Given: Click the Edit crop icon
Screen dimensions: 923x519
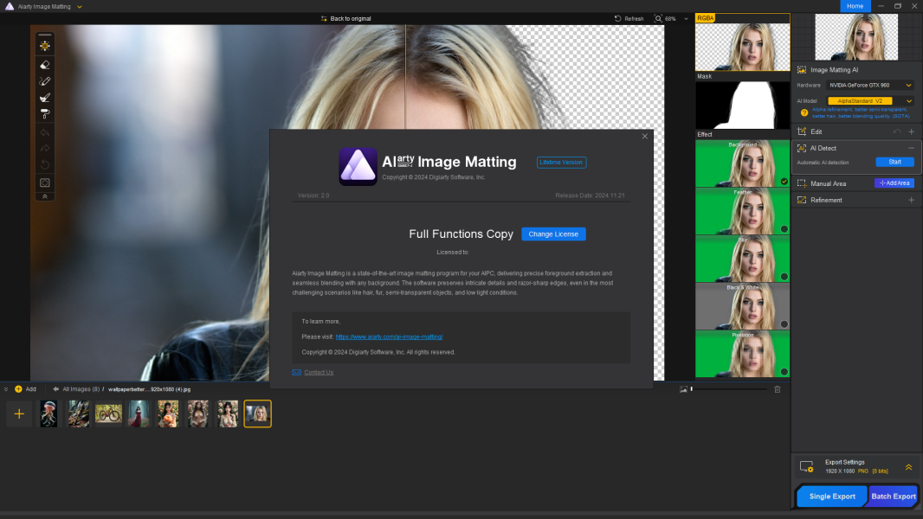Looking at the screenshot, I should click(x=802, y=131).
